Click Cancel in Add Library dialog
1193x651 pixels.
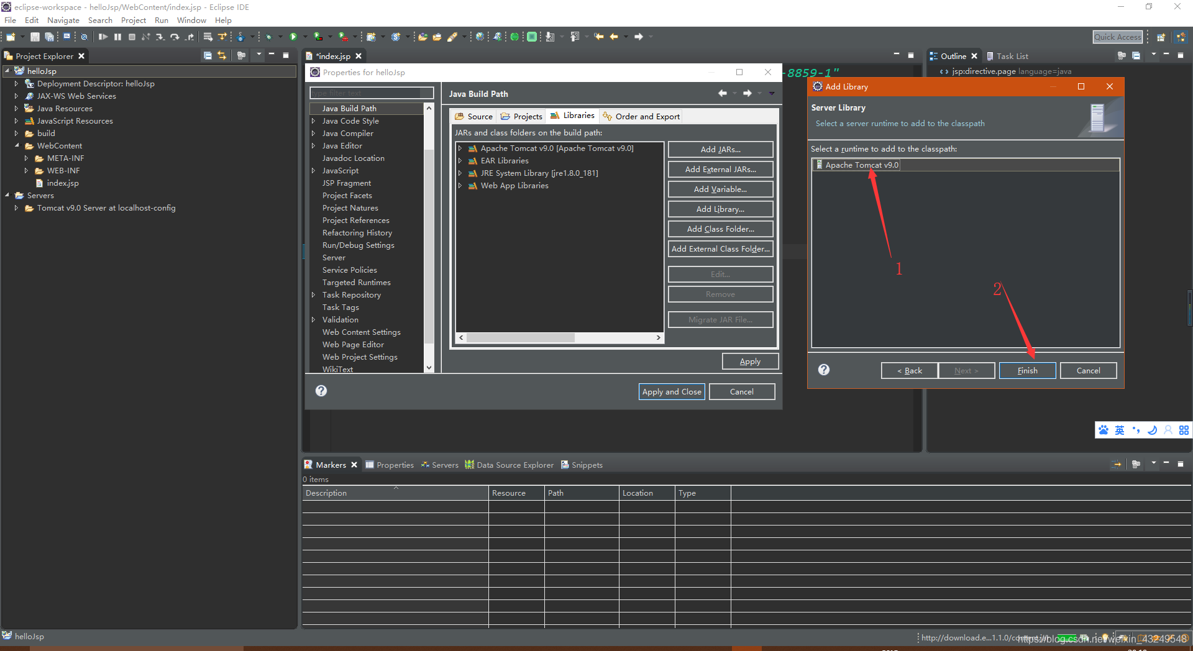[x=1088, y=370]
